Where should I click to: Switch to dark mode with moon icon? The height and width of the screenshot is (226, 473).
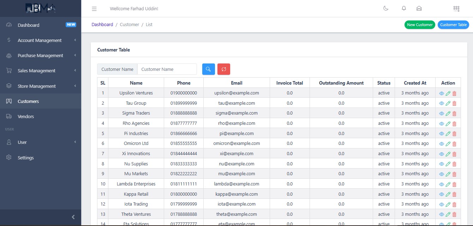tap(386, 8)
